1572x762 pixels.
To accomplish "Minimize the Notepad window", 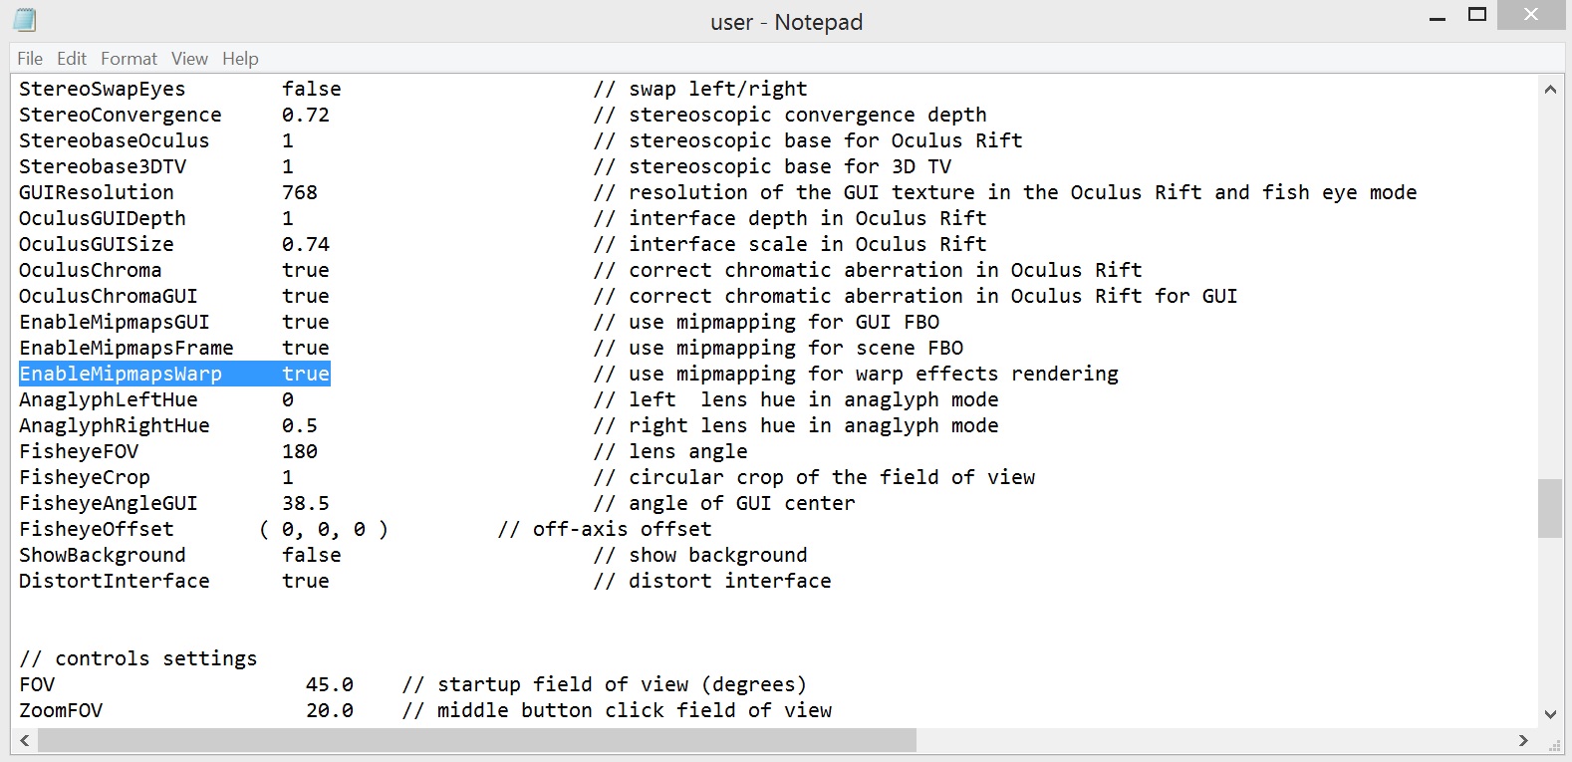I will (1437, 17).
